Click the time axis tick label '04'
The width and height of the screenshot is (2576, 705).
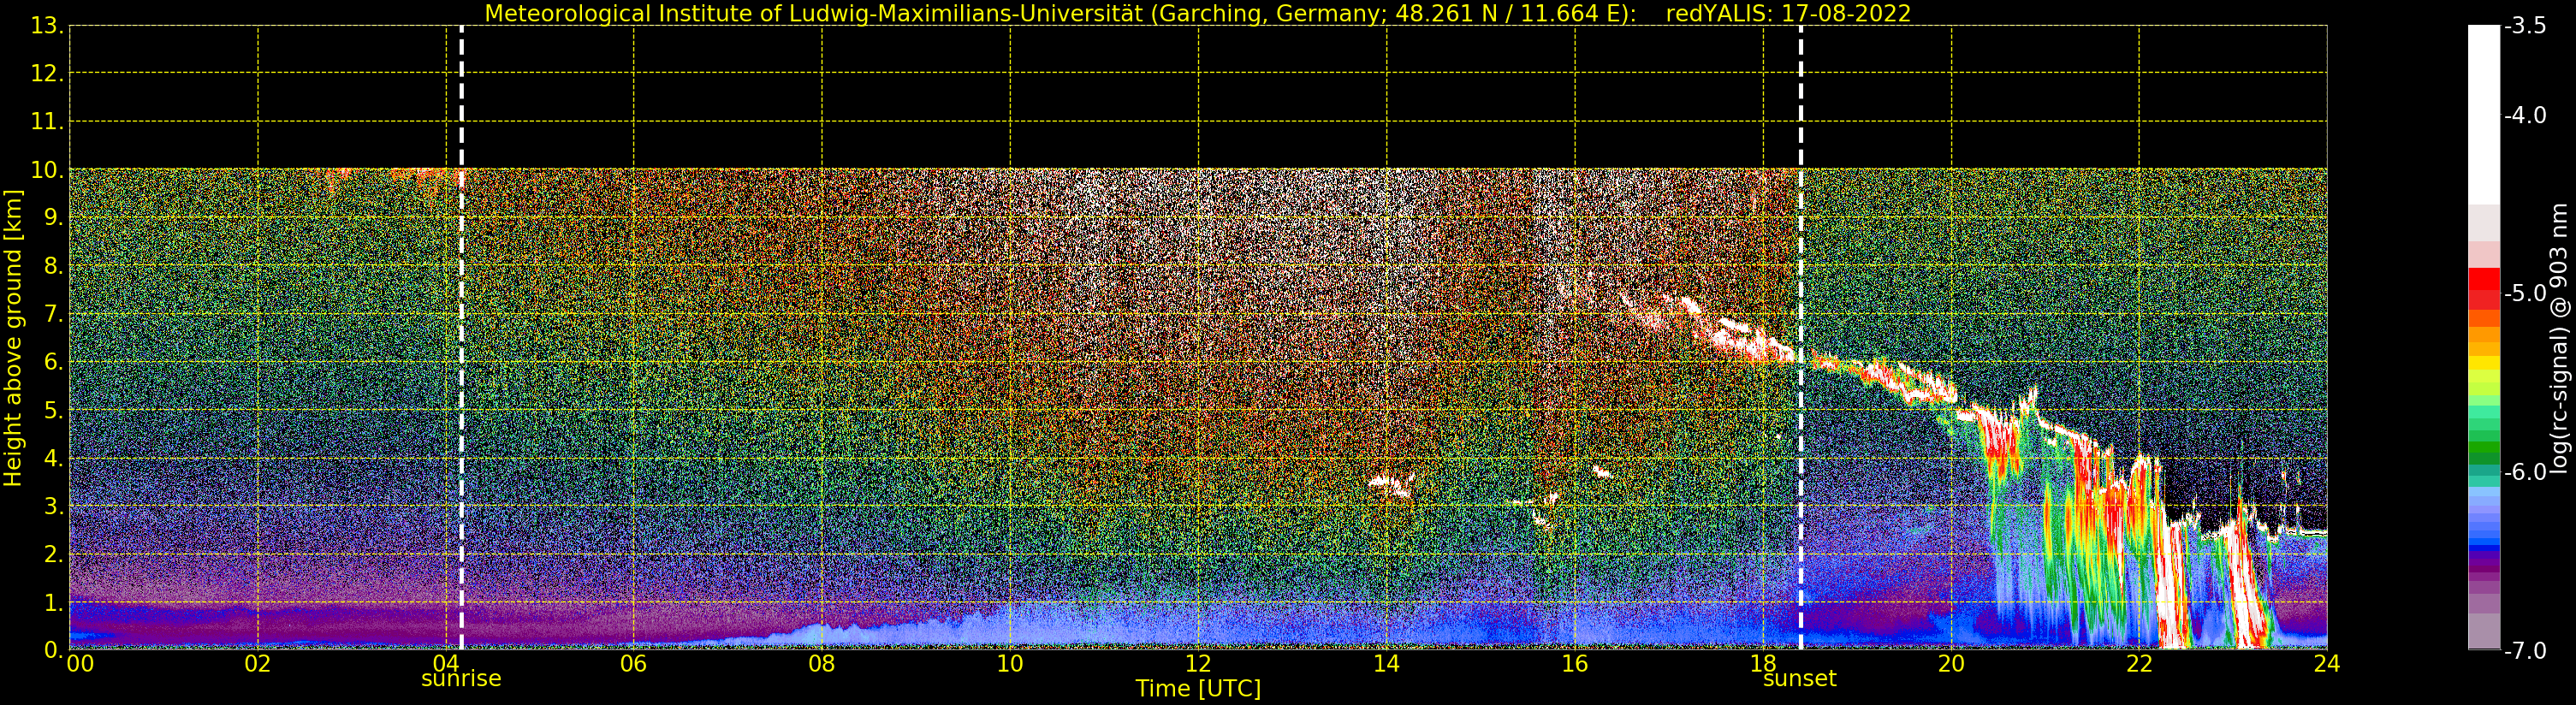[446, 664]
